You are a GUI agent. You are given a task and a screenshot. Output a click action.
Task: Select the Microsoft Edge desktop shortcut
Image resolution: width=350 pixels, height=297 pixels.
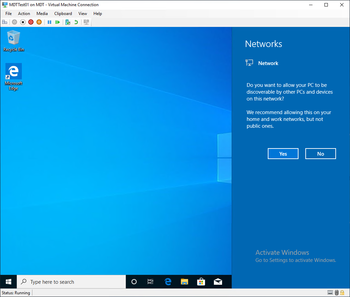click(x=13, y=77)
